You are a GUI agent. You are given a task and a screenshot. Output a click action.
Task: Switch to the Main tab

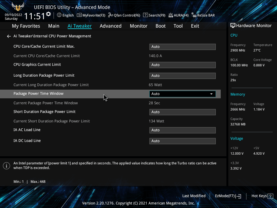pyautogui.click(x=54, y=26)
